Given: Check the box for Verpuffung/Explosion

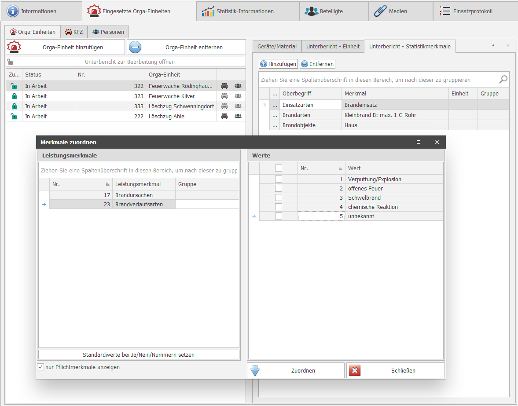Looking at the screenshot, I should (279, 179).
